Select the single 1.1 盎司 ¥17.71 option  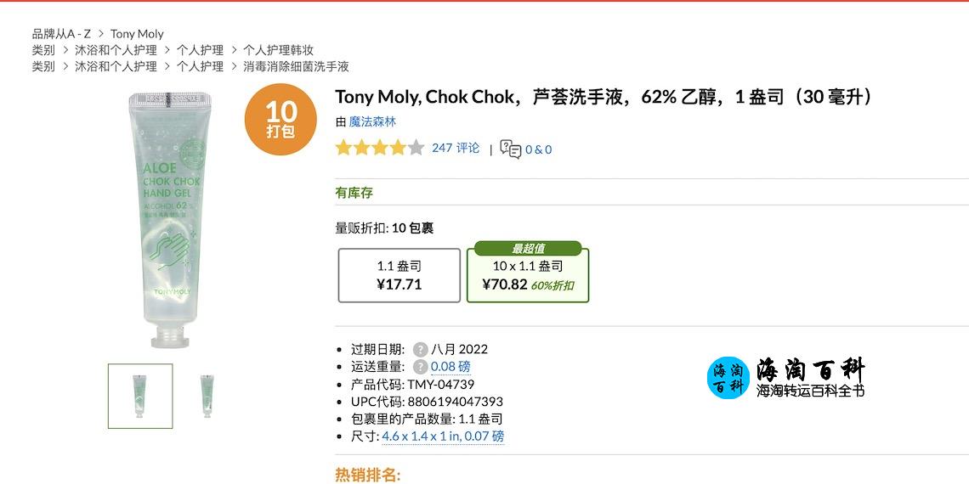[x=399, y=275]
